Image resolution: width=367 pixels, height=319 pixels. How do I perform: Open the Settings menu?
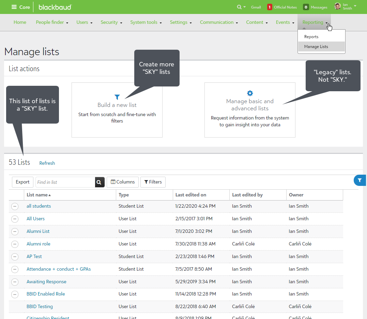tap(181, 22)
